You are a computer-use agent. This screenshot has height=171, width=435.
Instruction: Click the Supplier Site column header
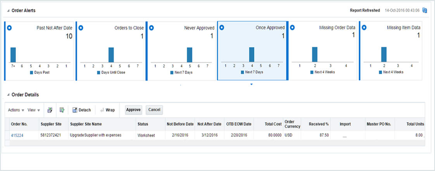54,124
